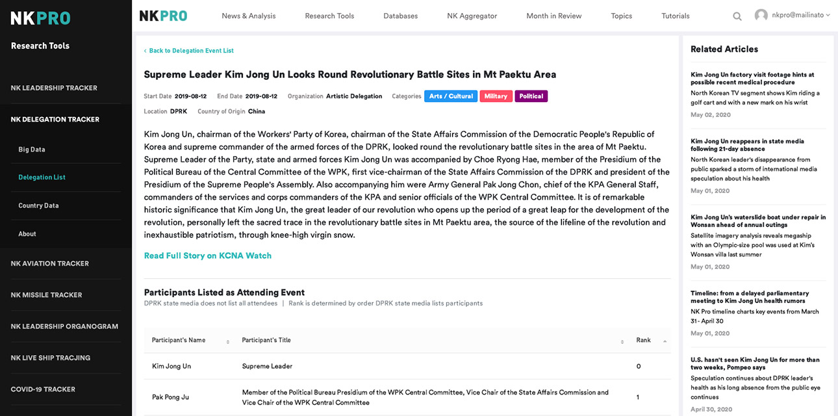Open the Research Tools menu
The image size is (838, 416).
[329, 16]
